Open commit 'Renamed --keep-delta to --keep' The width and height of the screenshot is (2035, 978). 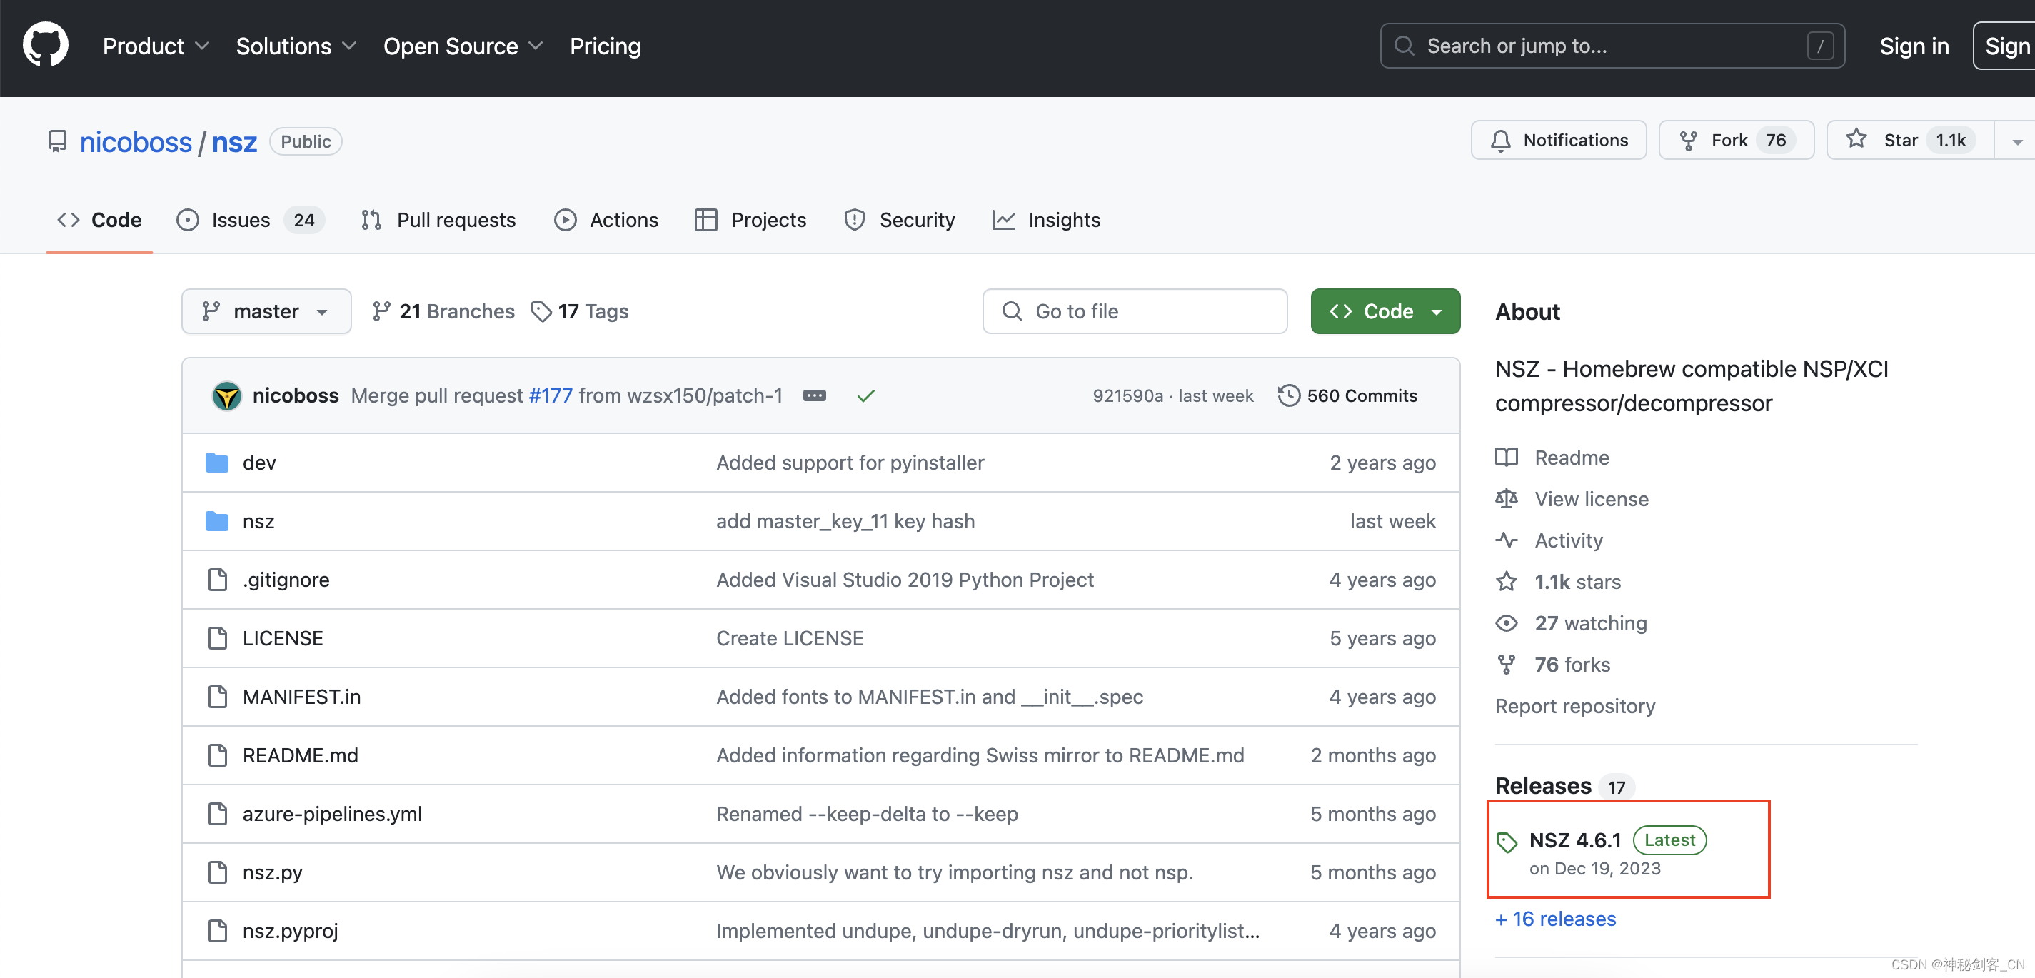pos(867,814)
